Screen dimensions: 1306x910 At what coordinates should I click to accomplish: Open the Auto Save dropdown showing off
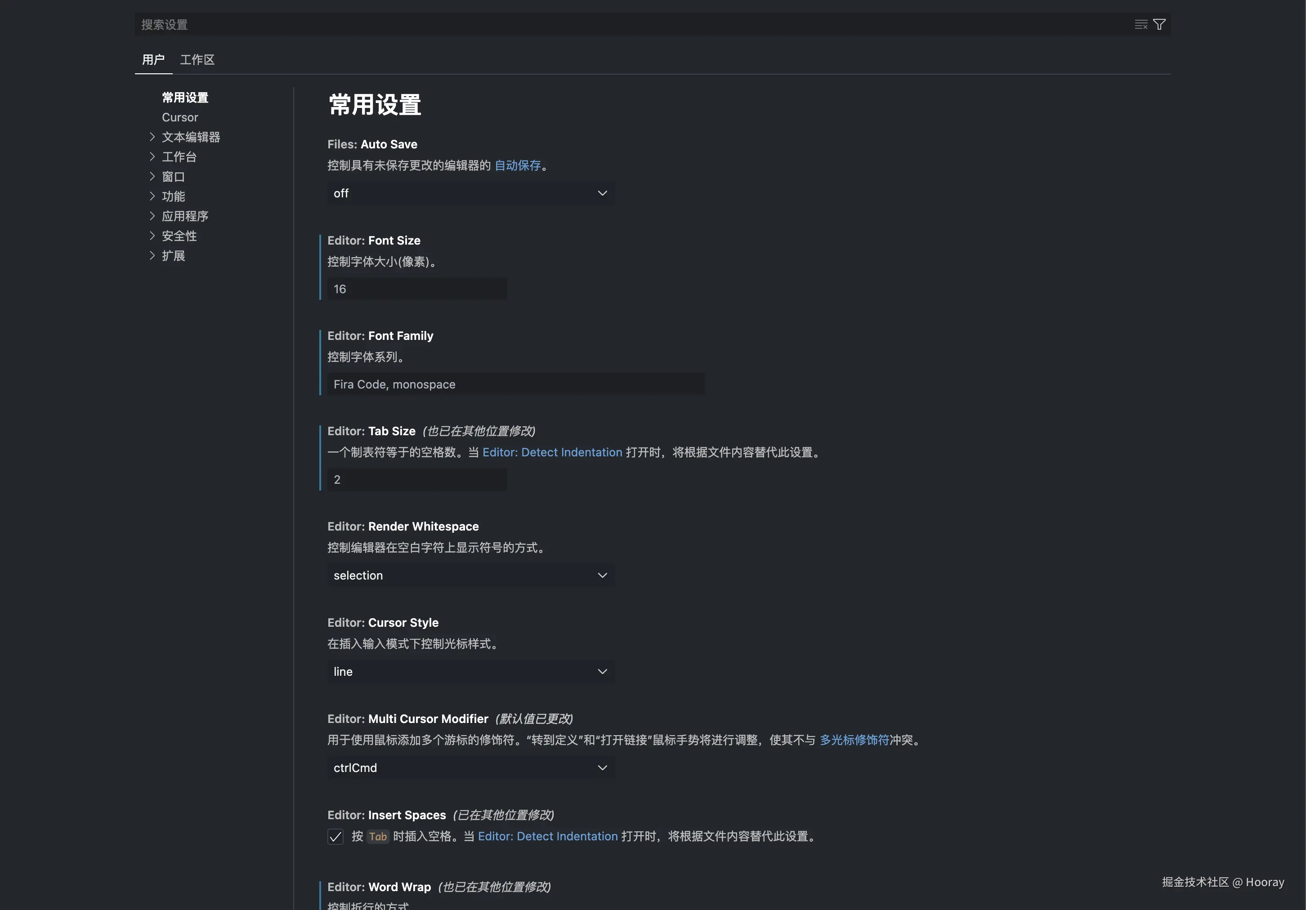pyautogui.click(x=470, y=193)
